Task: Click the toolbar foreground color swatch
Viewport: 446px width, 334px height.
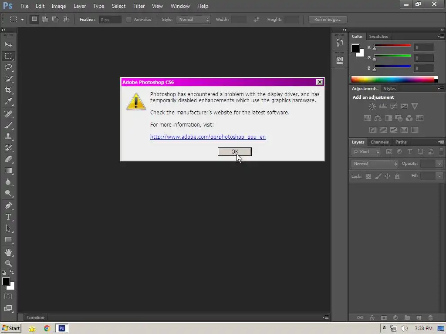Action: coord(6,281)
